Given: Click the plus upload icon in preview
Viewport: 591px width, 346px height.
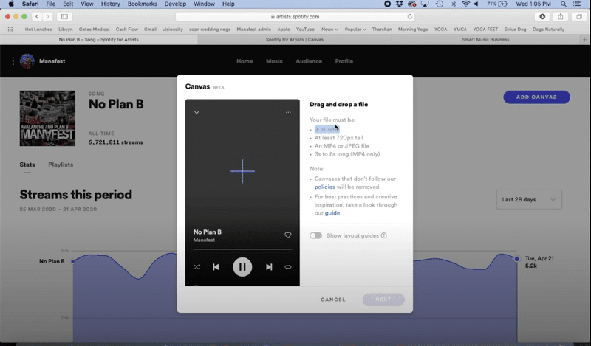Looking at the screenshot, I should coord(242,171).
